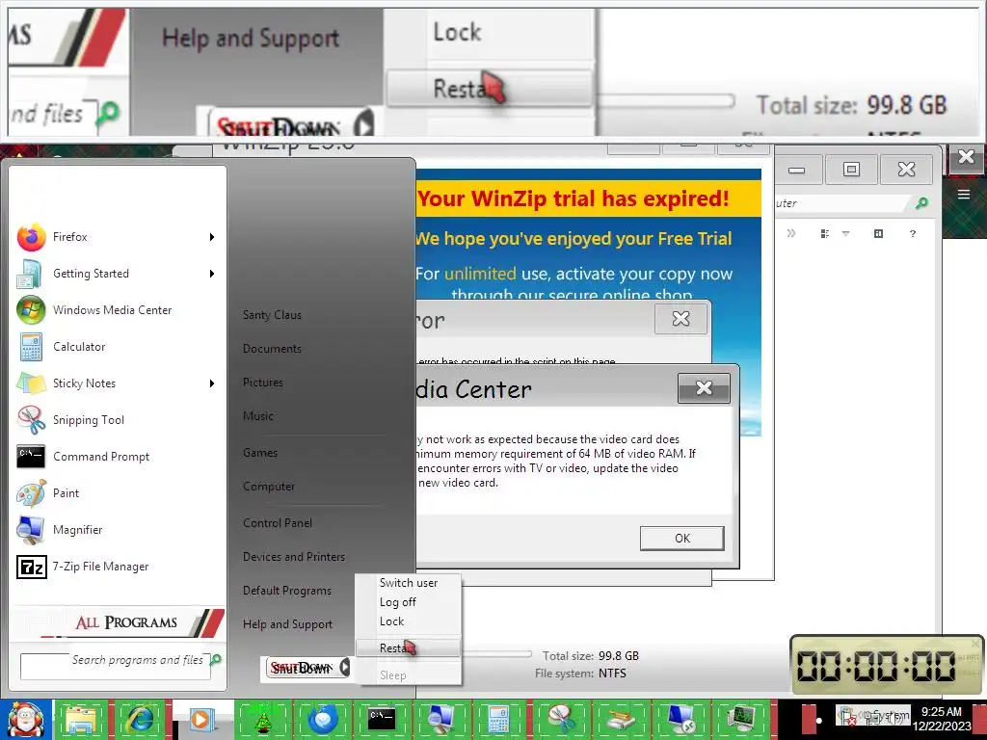Open Pictures from the Start menu
The image size is (987, 740).
click(262, 382)
